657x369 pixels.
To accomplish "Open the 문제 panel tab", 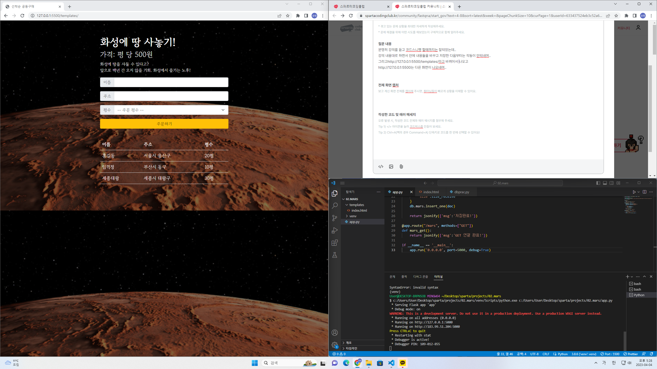I will coord(392,276).
